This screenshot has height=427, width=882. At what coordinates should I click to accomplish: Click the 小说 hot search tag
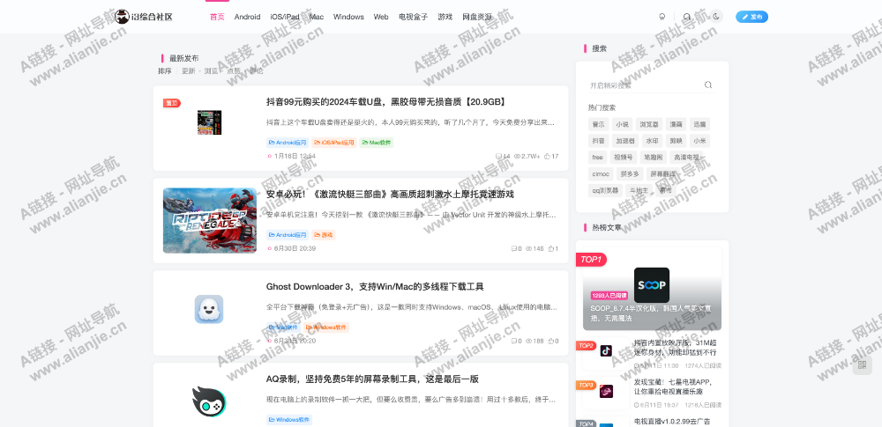pos(622,124)
